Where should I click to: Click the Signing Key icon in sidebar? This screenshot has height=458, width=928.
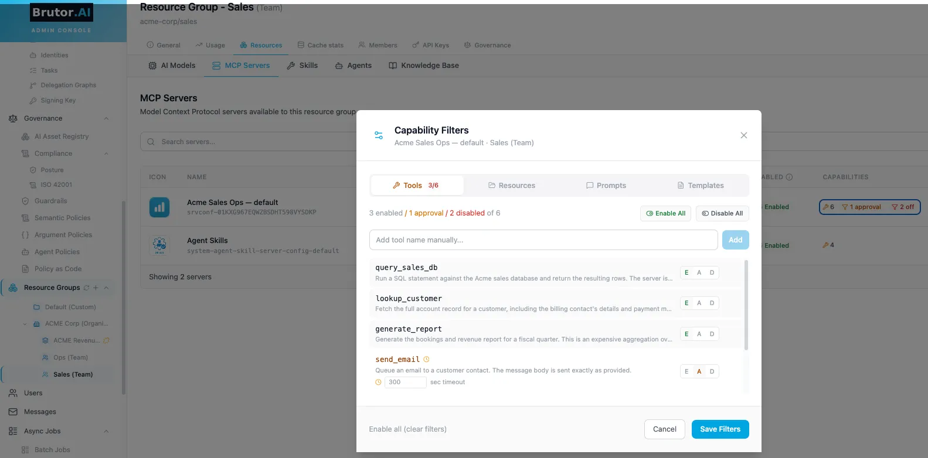pyautogui.click(x=33, y=100)
